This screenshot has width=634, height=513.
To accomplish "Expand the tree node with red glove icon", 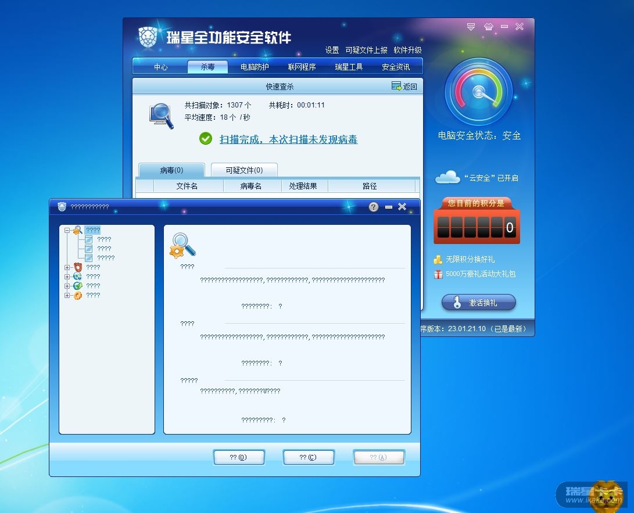I will pyautogui.click(x=67, y=267).
